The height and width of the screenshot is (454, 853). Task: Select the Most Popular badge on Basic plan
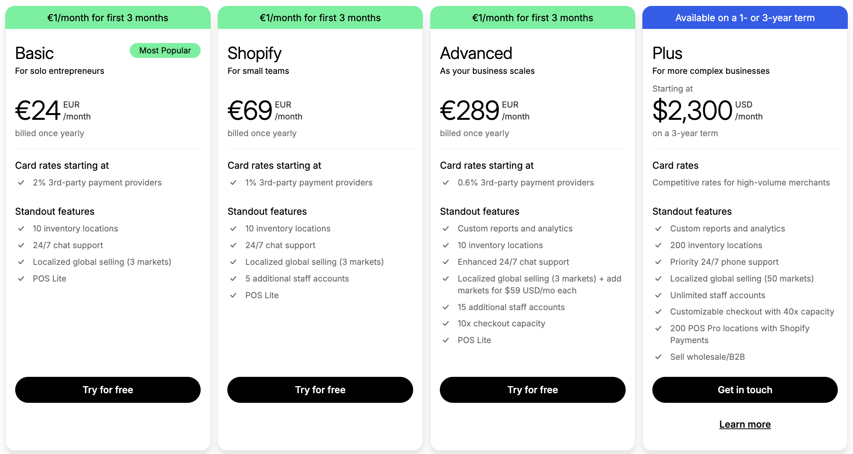tap(165, 50)
